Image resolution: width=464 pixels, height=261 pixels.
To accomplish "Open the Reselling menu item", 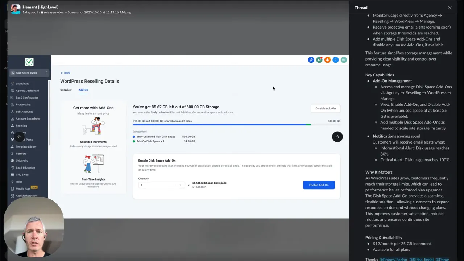I will pyautogui.click(x=21, y=126).
